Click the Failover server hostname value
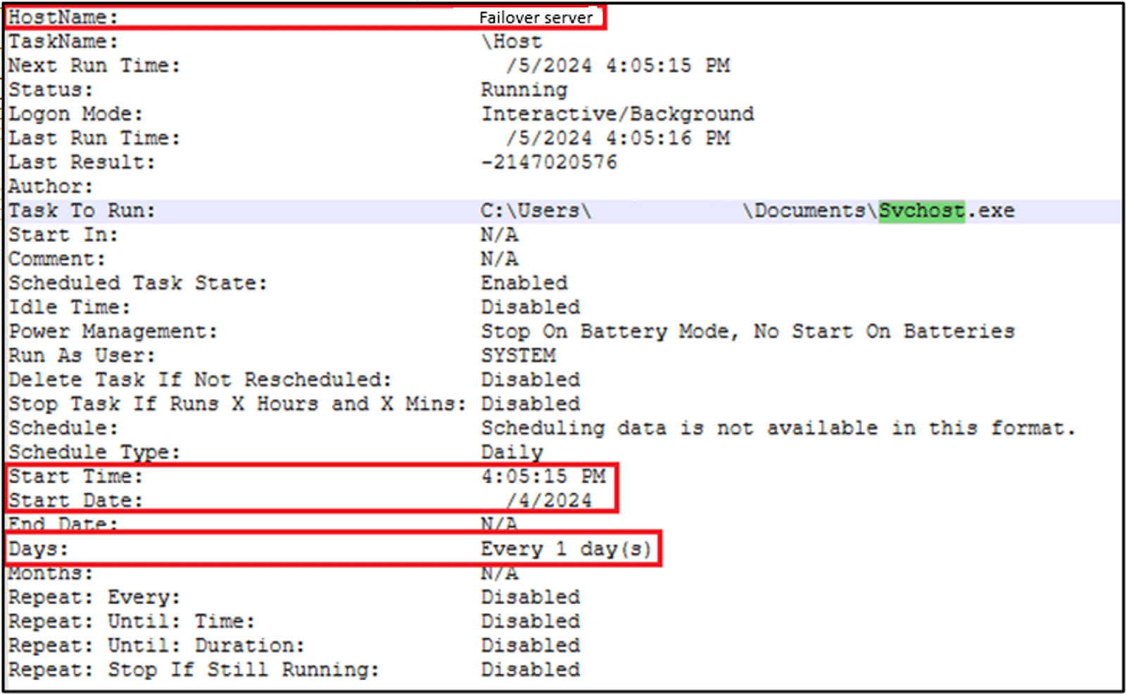Screen dimensions: 1126x694 click(537, 17)
